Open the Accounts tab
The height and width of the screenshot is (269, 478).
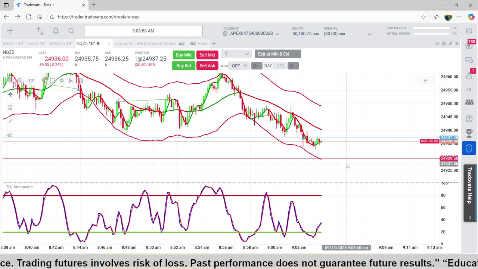pyautogui.click(x=124, y=44)
